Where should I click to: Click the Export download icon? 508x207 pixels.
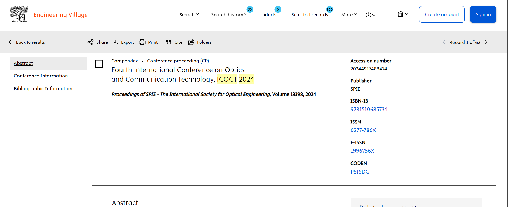[115, 42]
